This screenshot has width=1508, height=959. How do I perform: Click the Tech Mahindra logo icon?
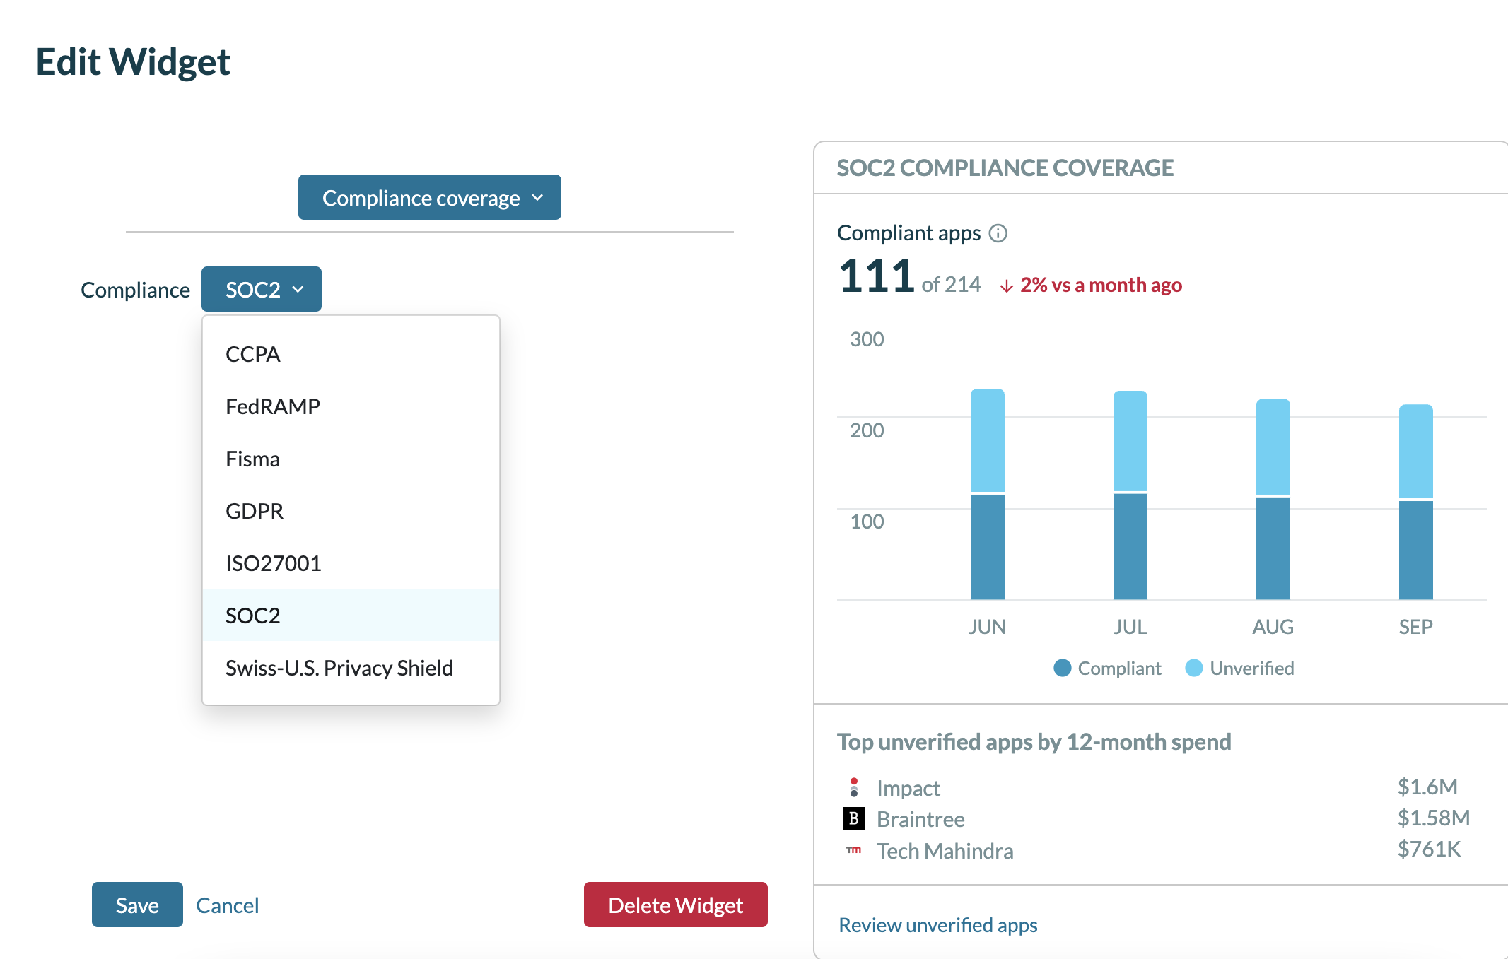(853, 850)
